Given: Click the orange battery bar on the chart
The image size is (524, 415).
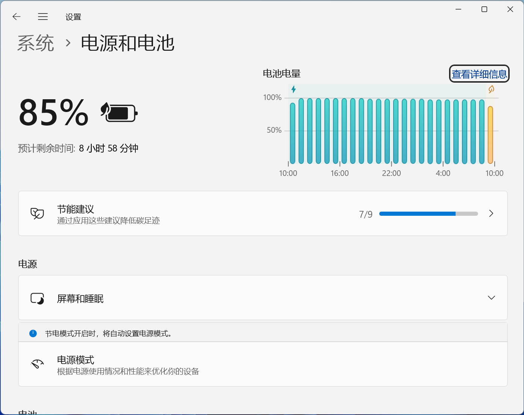Looking at the screenshot, I should point(490,135).
